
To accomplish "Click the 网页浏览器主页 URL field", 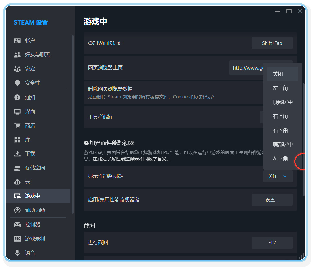I will (x=246, y=68).
